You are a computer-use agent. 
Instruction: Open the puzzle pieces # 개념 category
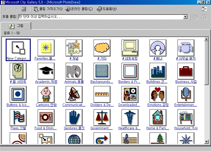[74, 48]
